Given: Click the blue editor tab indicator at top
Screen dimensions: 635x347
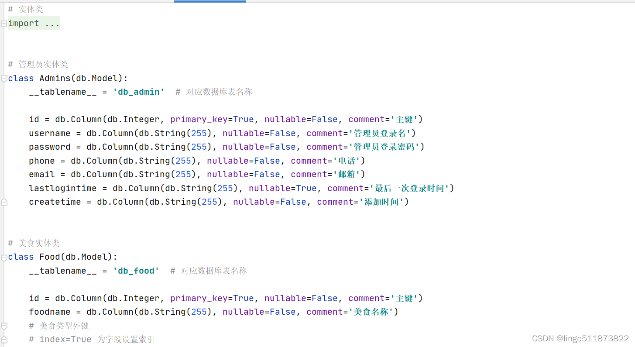Looking at the screenshot, I should (210, 1).
